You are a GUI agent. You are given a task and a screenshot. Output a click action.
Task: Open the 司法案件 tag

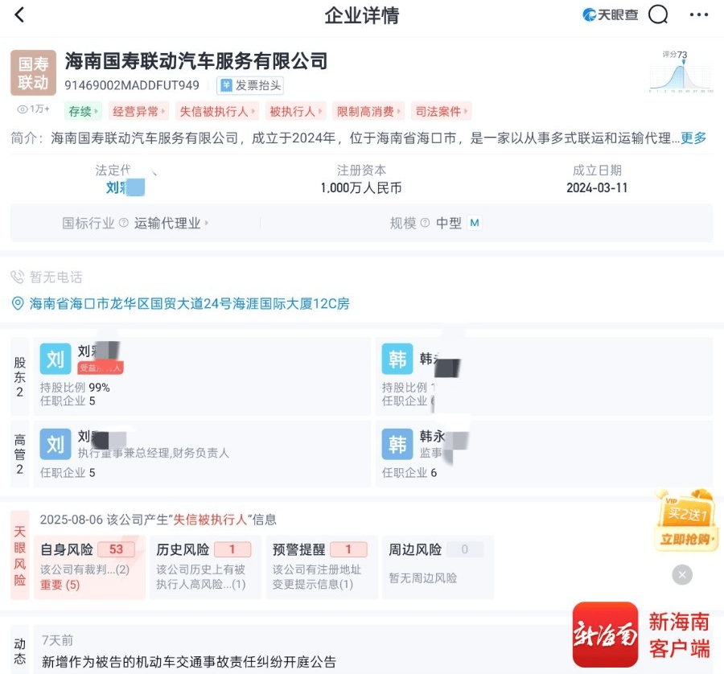coord(440,112)
